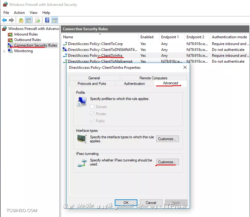Click the Name column sort arrow
The image size is (250, 217).
[100, 34]
